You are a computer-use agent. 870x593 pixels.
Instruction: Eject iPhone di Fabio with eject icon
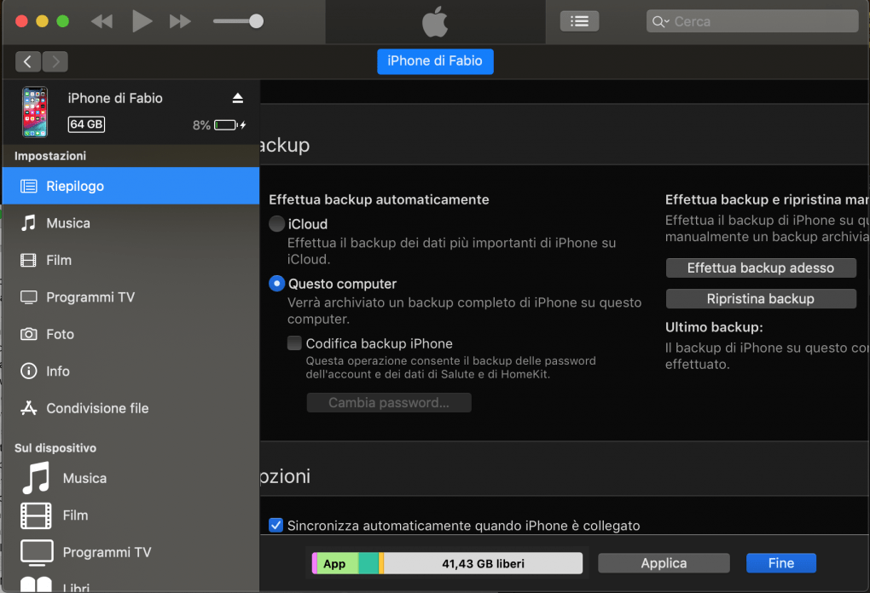click(x=237, y=98)
